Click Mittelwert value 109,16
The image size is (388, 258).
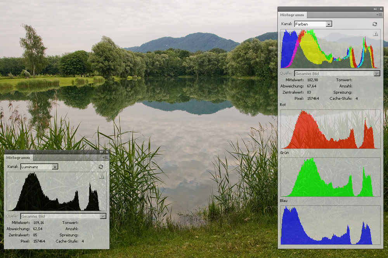[x=38, y=222]
